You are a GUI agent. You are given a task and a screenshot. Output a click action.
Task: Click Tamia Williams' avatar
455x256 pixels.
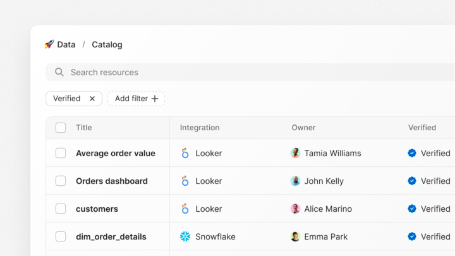(x=295, y=153)
